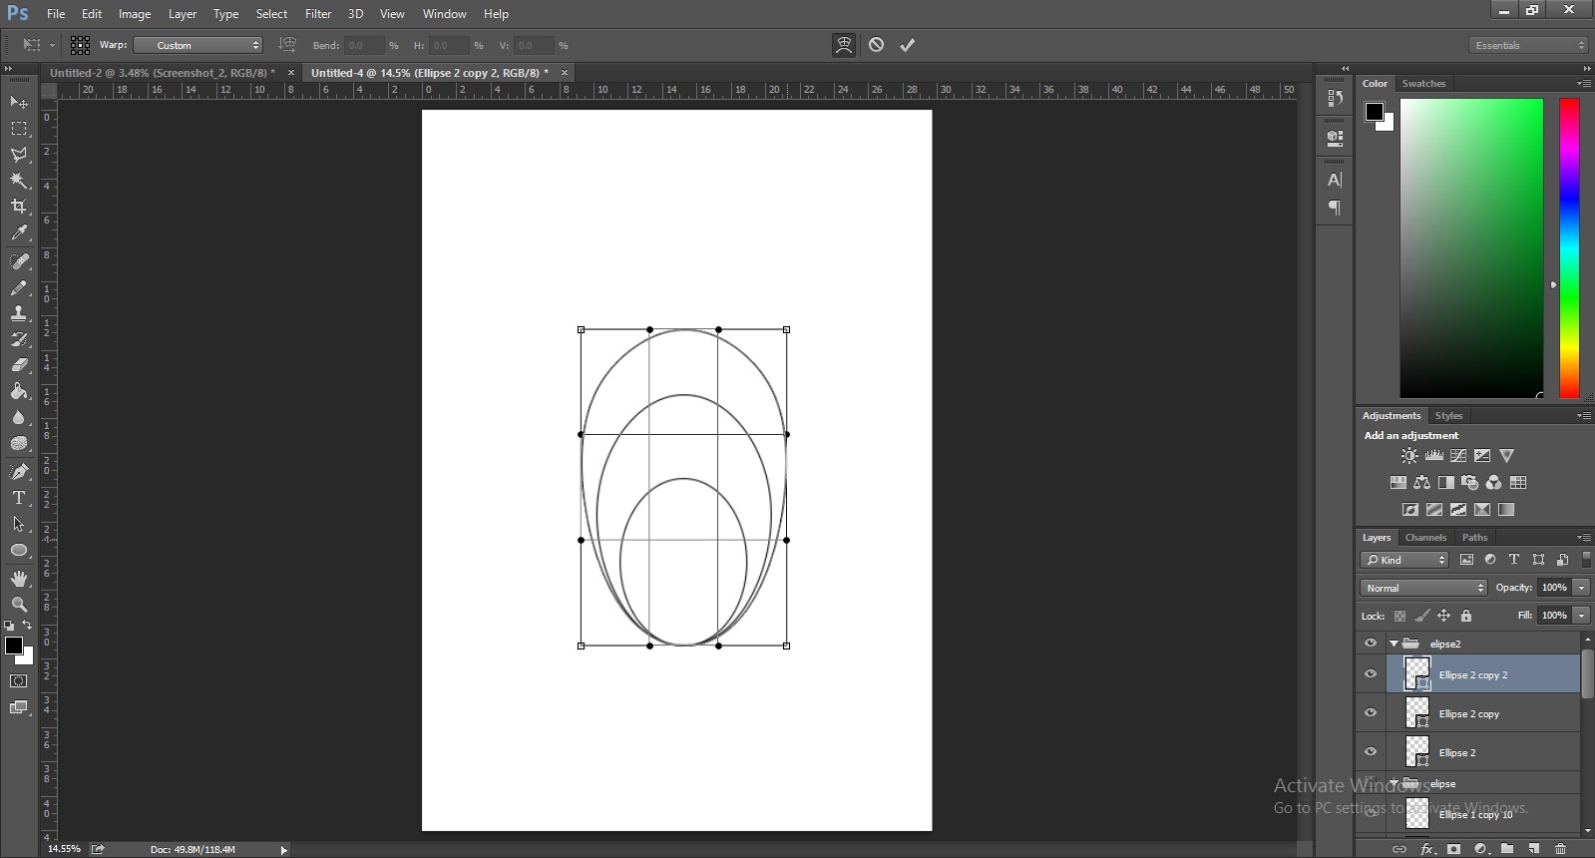Select the Brush tool

pyautogui.click(x=19, y=287)
